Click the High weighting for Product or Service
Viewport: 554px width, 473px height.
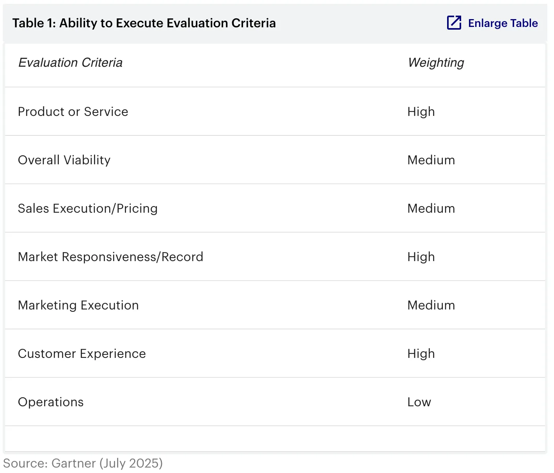coord(421,112)
